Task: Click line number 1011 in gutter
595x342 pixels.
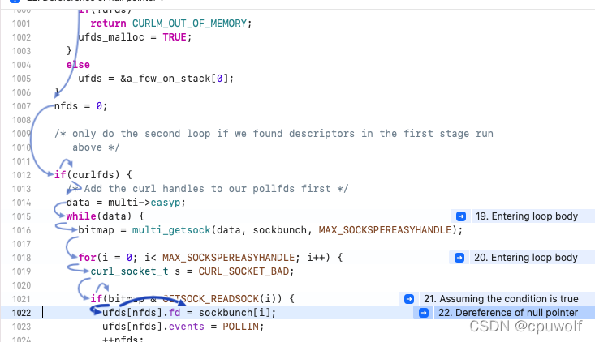Action: pyautogui.click(x=21, y=161)
